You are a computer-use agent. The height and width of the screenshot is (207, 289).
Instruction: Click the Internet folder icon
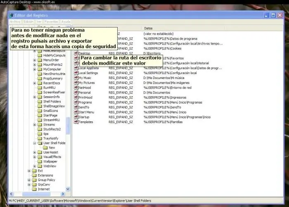(34, 189)
